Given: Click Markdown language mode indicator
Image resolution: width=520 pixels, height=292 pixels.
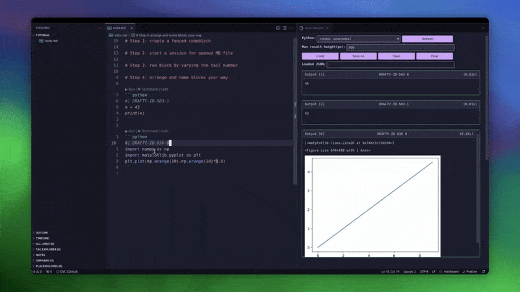Looking at the screenshot, I should coord(449,272).
